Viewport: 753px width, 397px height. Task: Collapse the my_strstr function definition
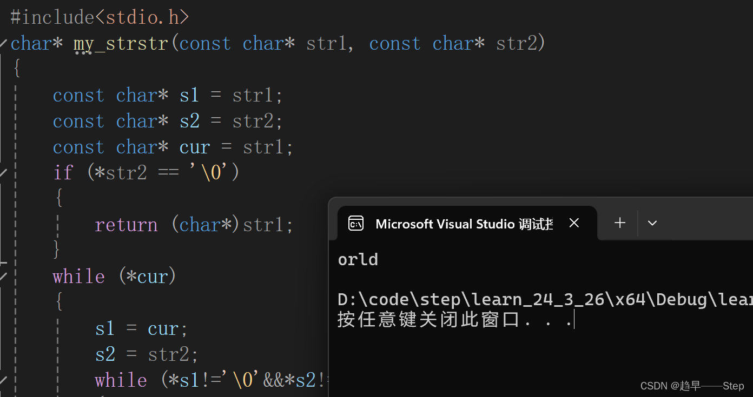[x=3, y=43]
